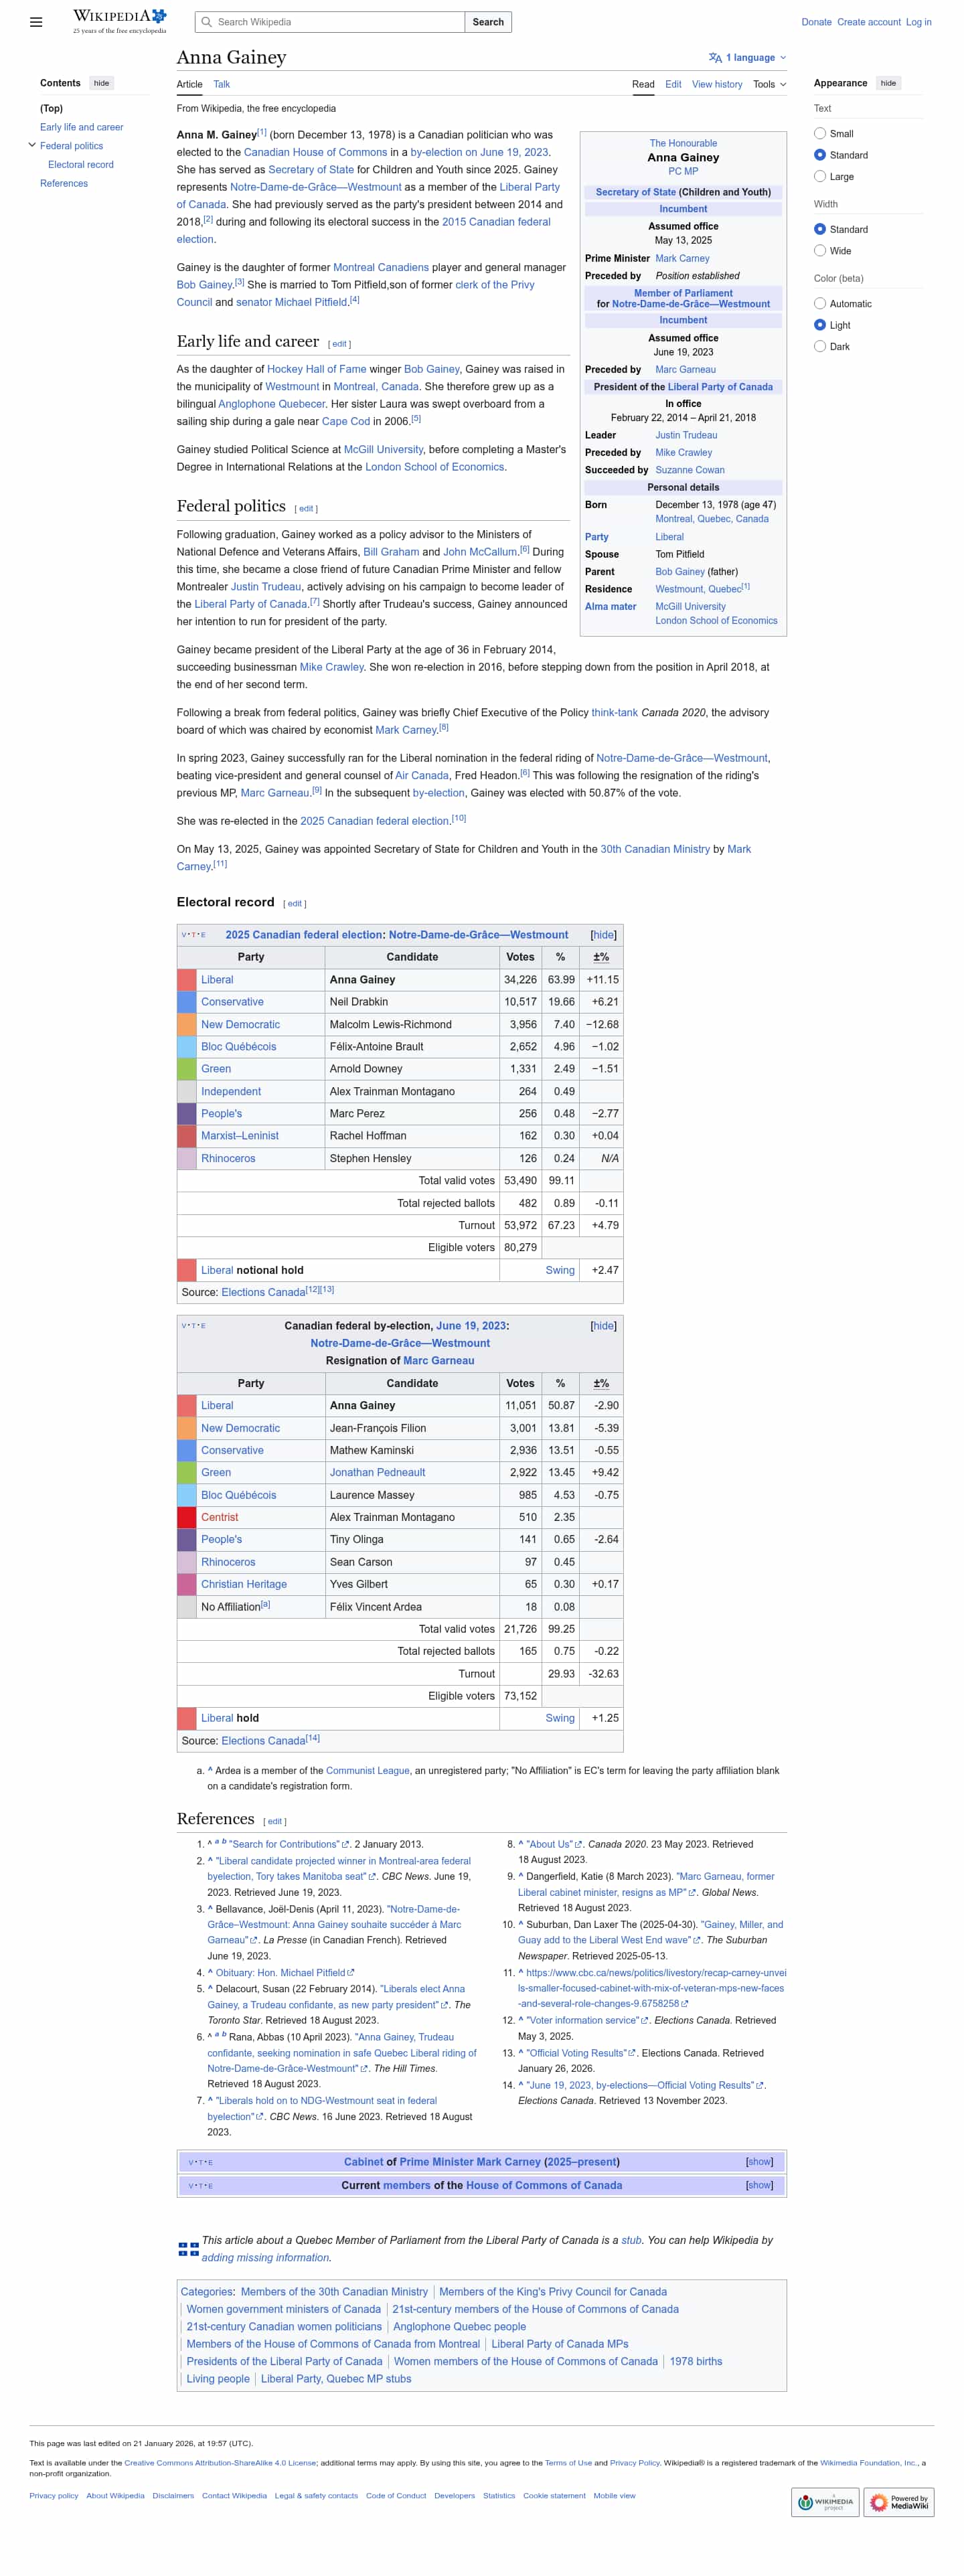Click the Search button
The width and height of the screenshot is (964, 2576).
tap(488, 22)
